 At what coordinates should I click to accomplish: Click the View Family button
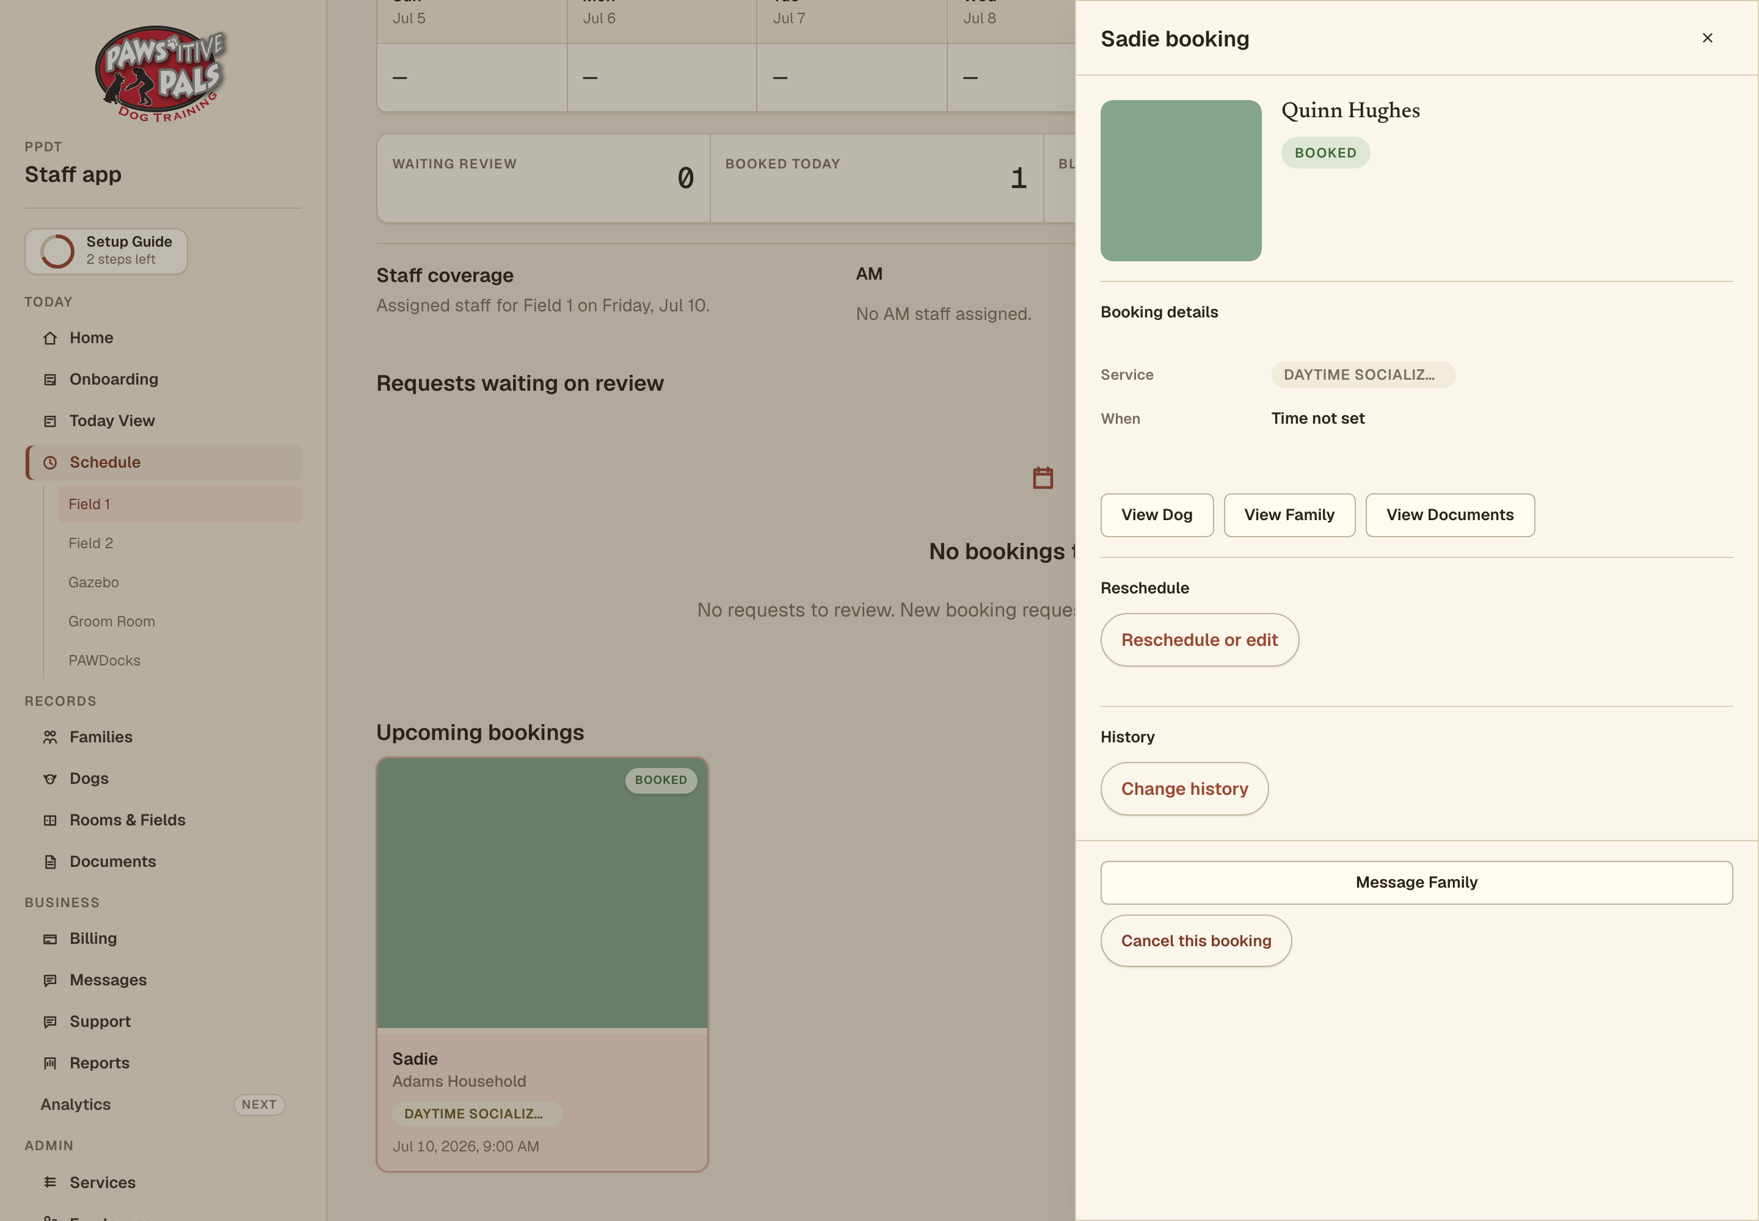[1289, 515]
